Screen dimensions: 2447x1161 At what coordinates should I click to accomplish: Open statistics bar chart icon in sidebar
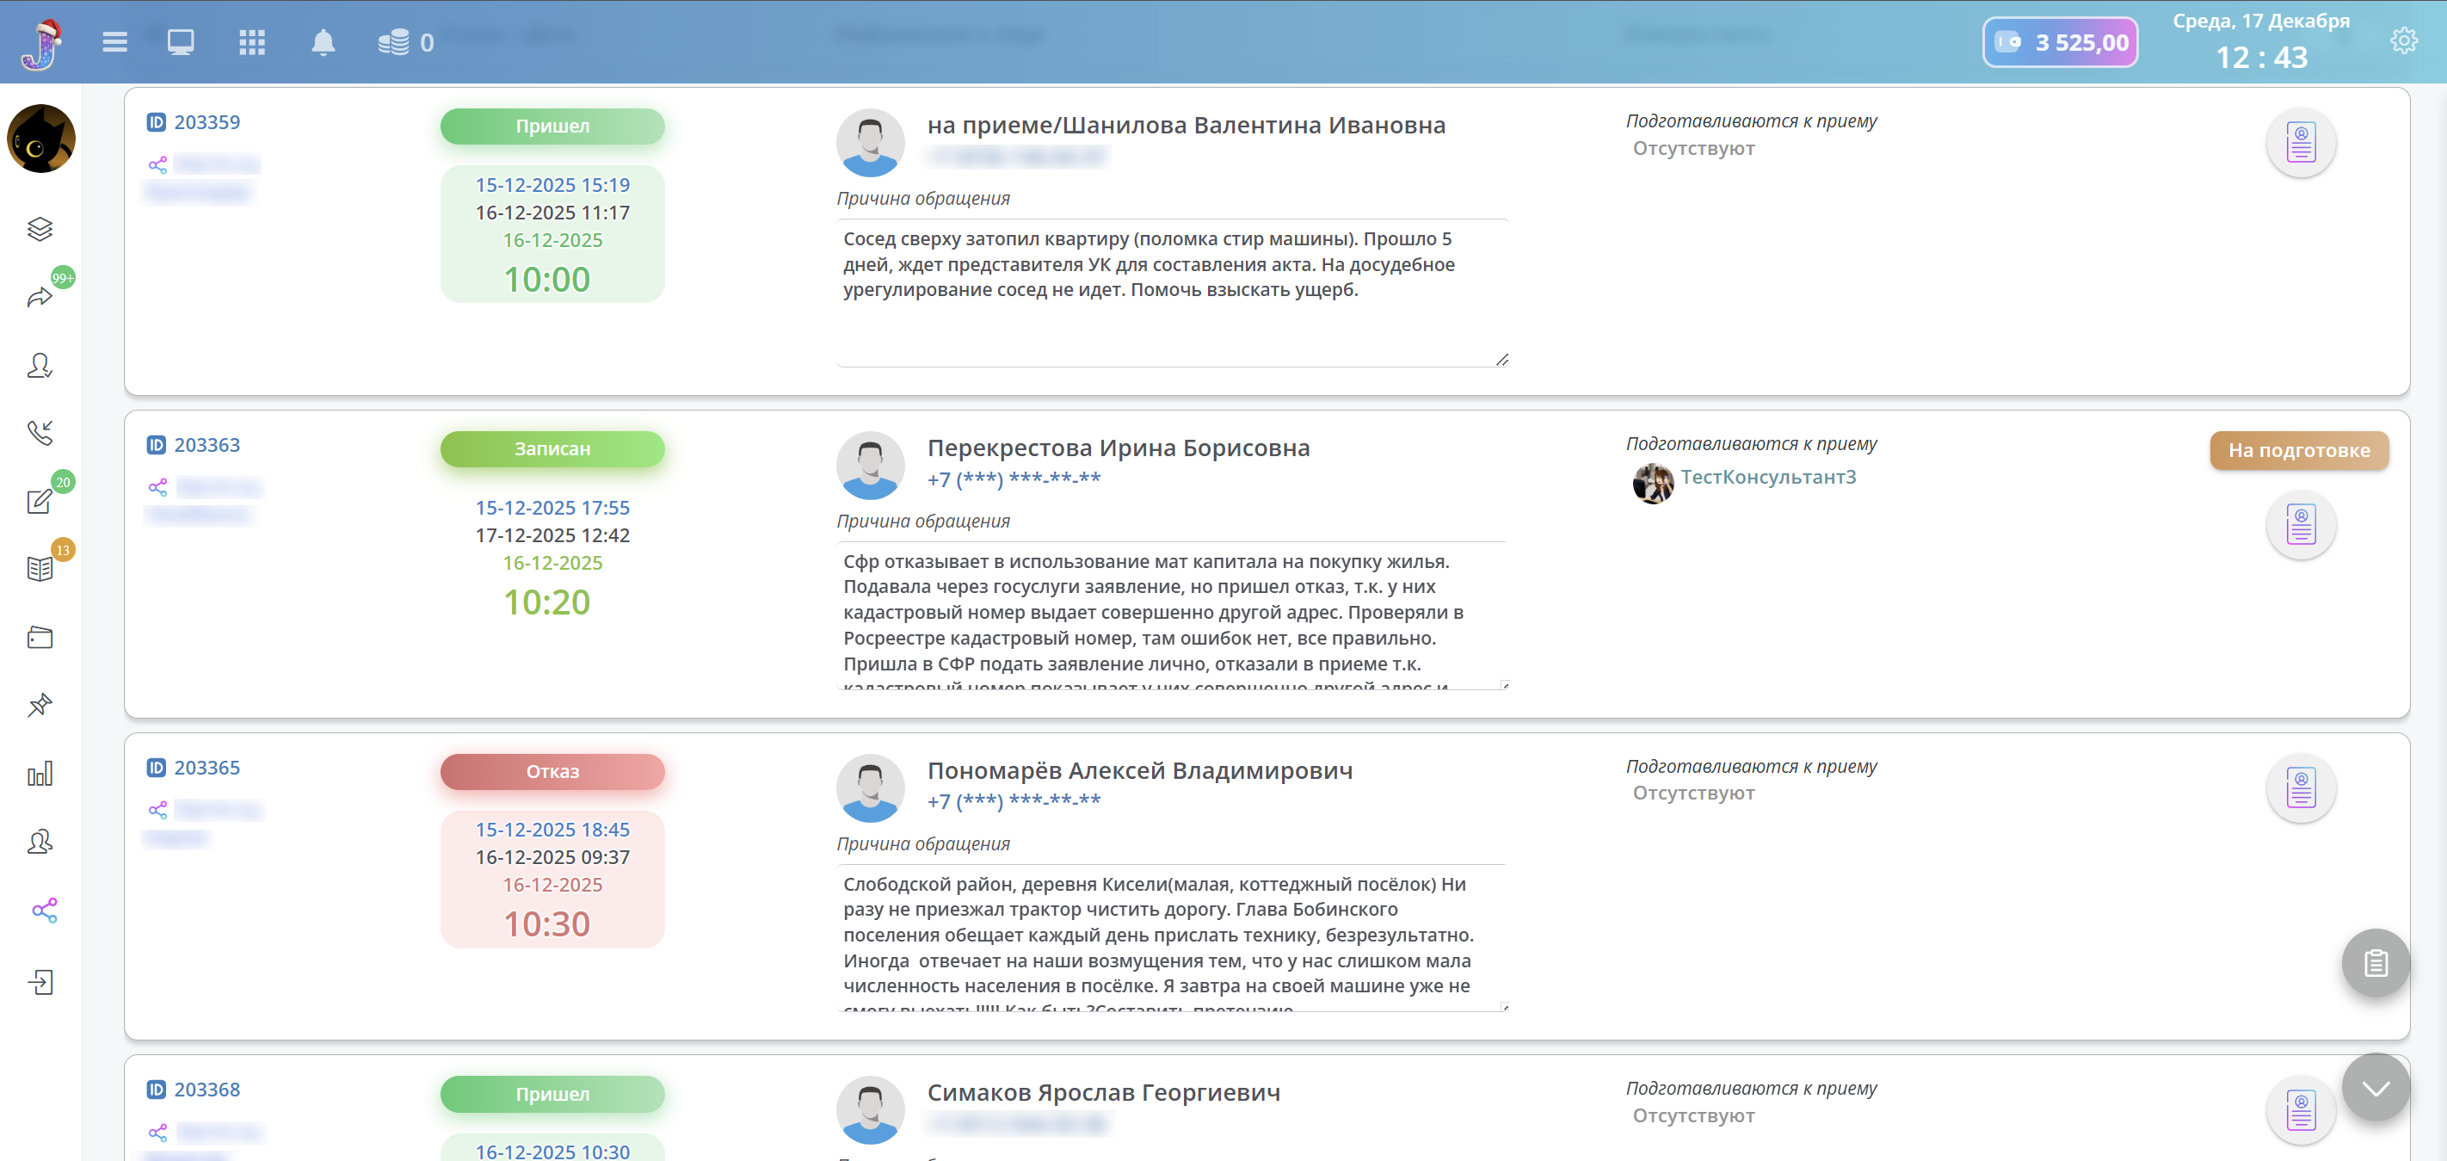[x=40, y=774]
